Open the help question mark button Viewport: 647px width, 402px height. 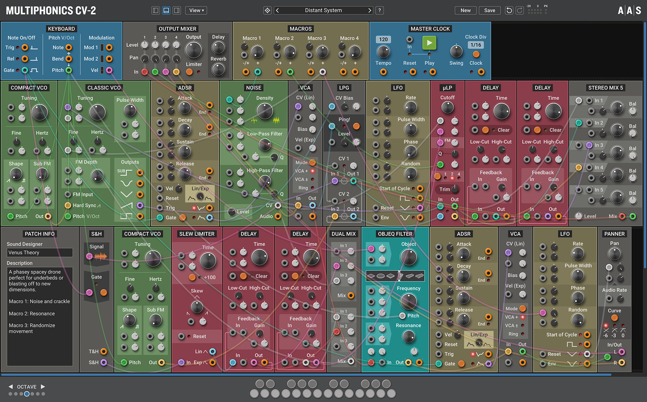(380, 10)
